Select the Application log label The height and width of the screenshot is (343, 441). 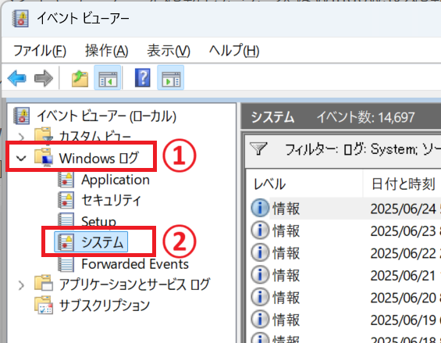click(x=116, y=180)
